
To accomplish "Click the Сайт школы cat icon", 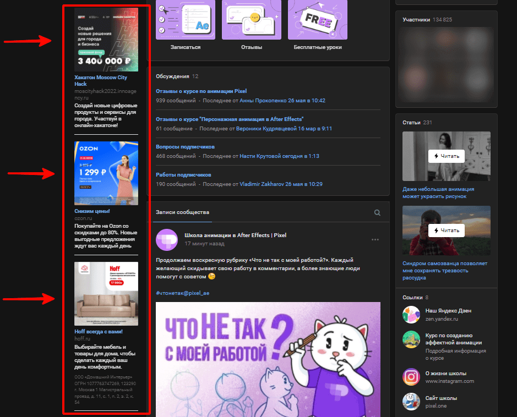I will click(411, 402).
